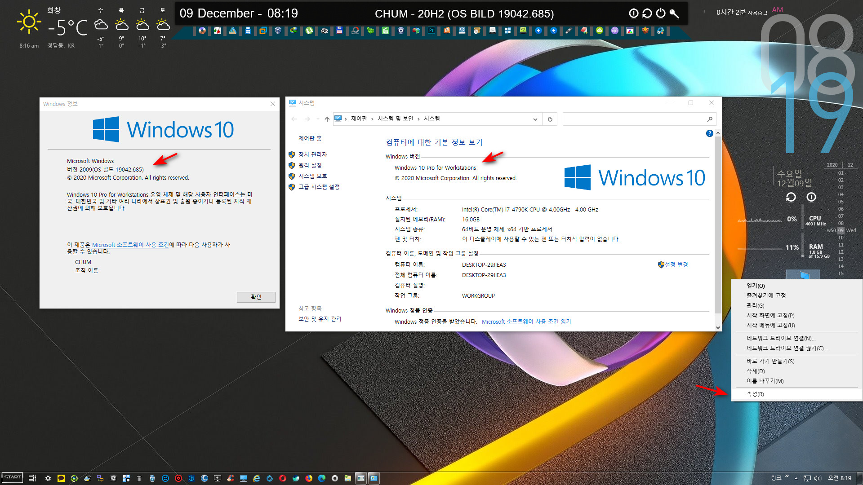Open KakaoTalk yellow icon on taskbar
Image resolution: width=863 pixels, height=485 pixels.
61,478
